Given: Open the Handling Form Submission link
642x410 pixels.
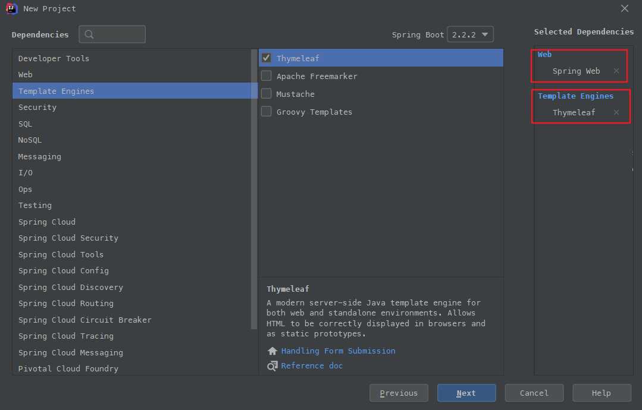Looking at the screenshot, I should tap(338, 351).
